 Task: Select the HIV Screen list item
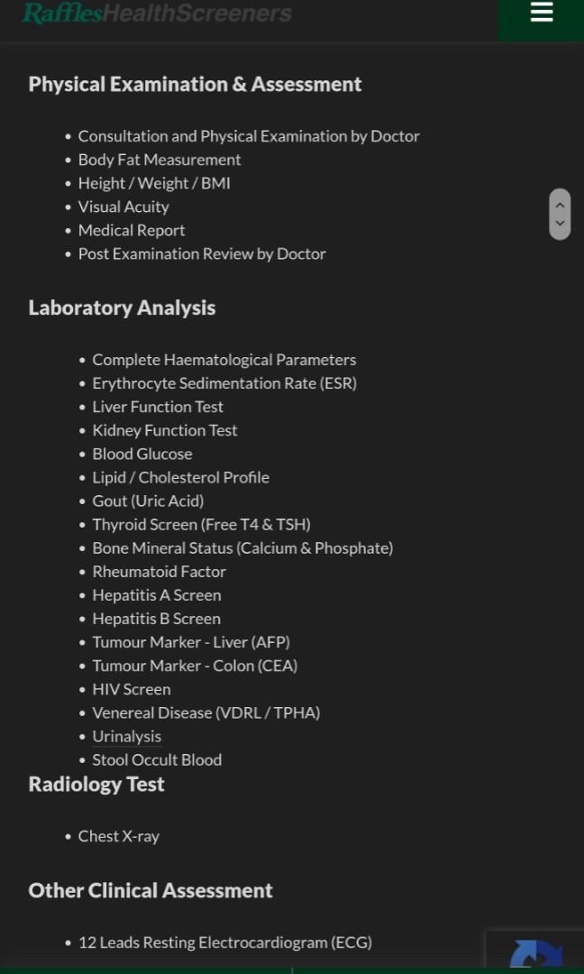pos(132,689)
